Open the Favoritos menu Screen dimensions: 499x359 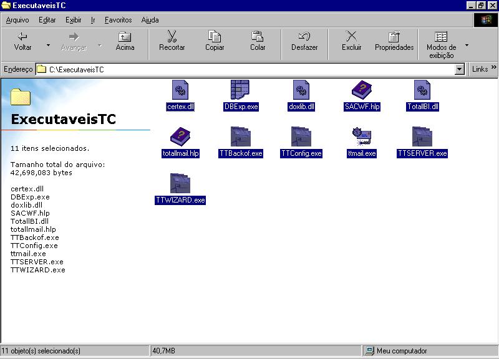(118, 20)
